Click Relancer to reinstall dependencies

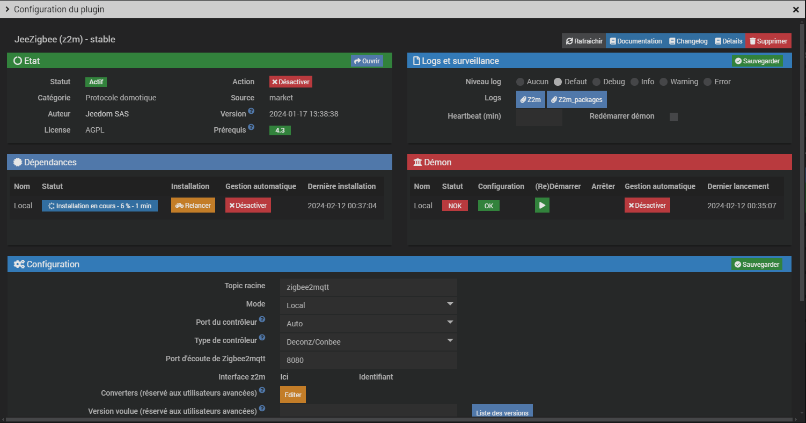pyautogui.click(x=193, y=206)
